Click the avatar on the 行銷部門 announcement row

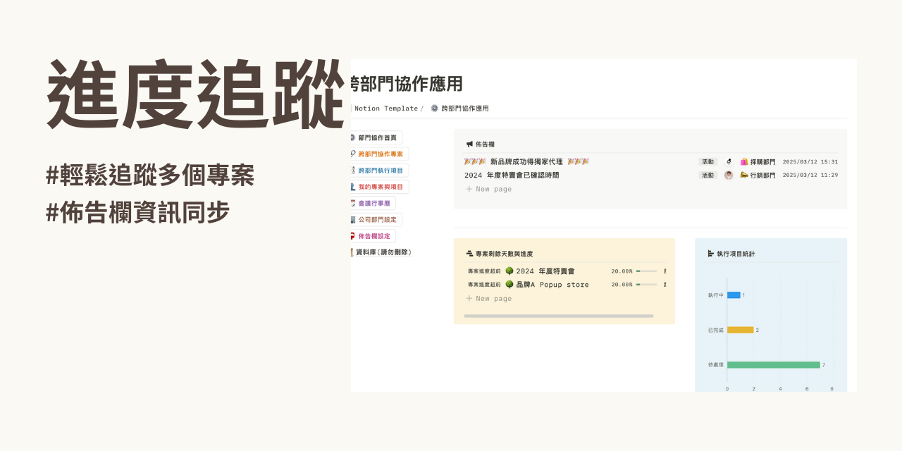(x=727, y=175)
